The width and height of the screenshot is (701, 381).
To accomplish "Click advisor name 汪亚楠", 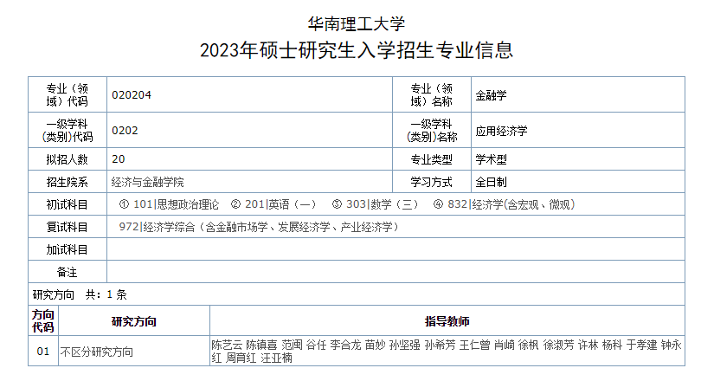I will (x=276, y=358).
